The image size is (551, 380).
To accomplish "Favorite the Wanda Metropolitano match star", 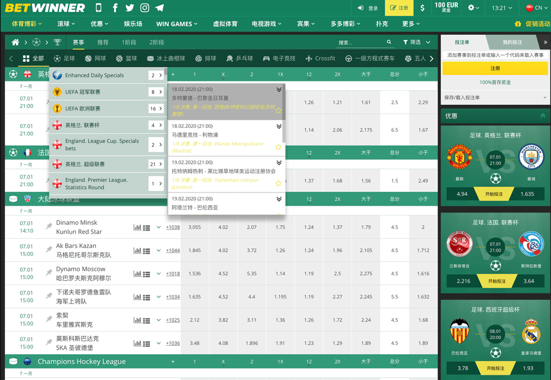I will [x=278, y=147].
